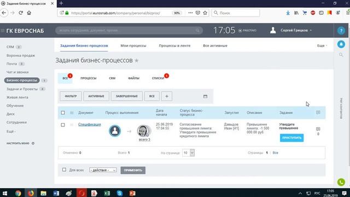This screenshot has height=197, width=350.
Task: Click the browser back arrow
Action: (4, 13)
